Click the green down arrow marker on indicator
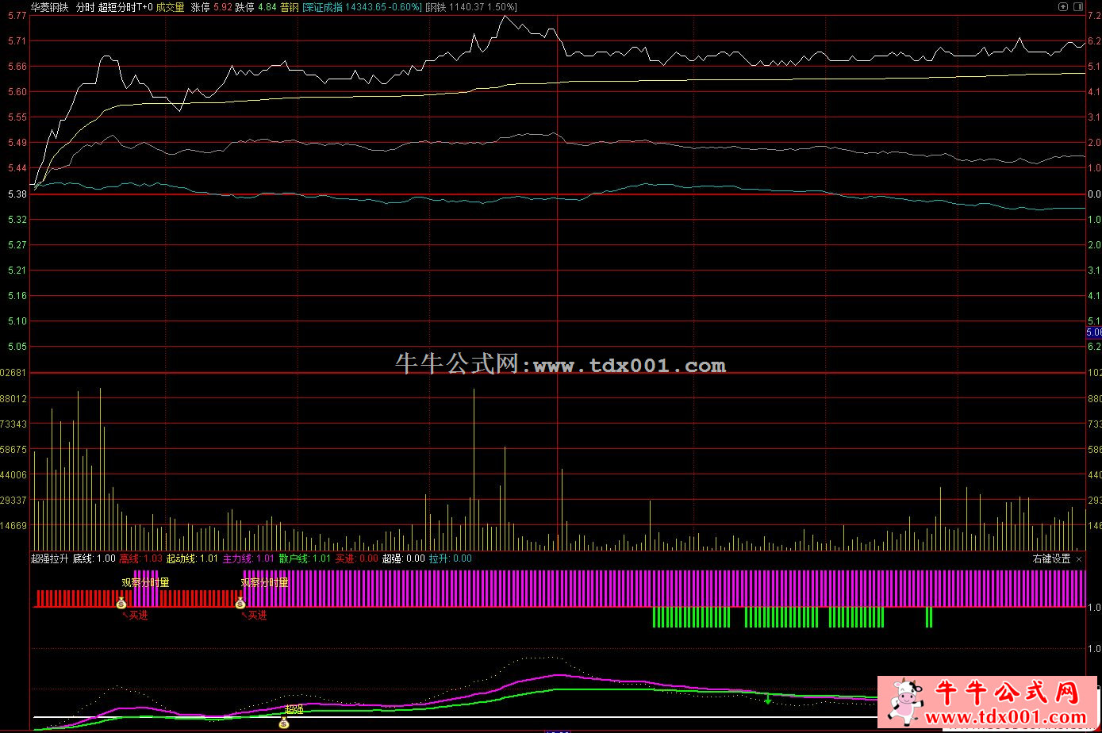Image resolution: width=1102 pixels, height=733 pixels. tap(767, 699)
